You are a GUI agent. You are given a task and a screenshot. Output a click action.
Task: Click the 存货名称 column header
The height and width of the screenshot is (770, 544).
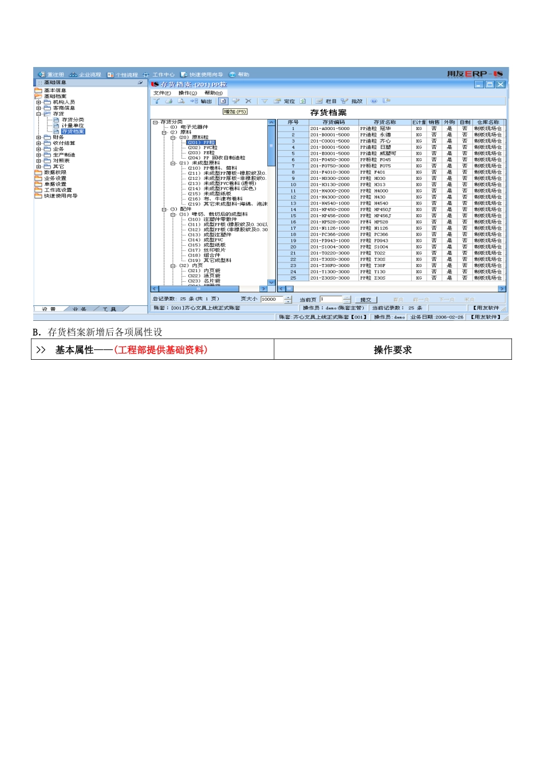(x=385, y=122)
